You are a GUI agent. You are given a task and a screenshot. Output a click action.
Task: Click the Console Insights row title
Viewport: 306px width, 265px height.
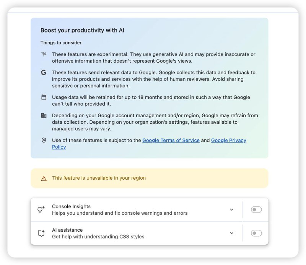71,206
